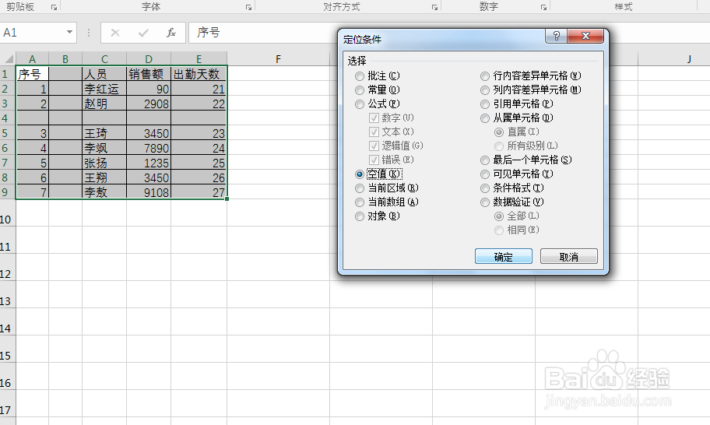
Task: Select the 引用单元格 radio option
Action: point(485,104)
